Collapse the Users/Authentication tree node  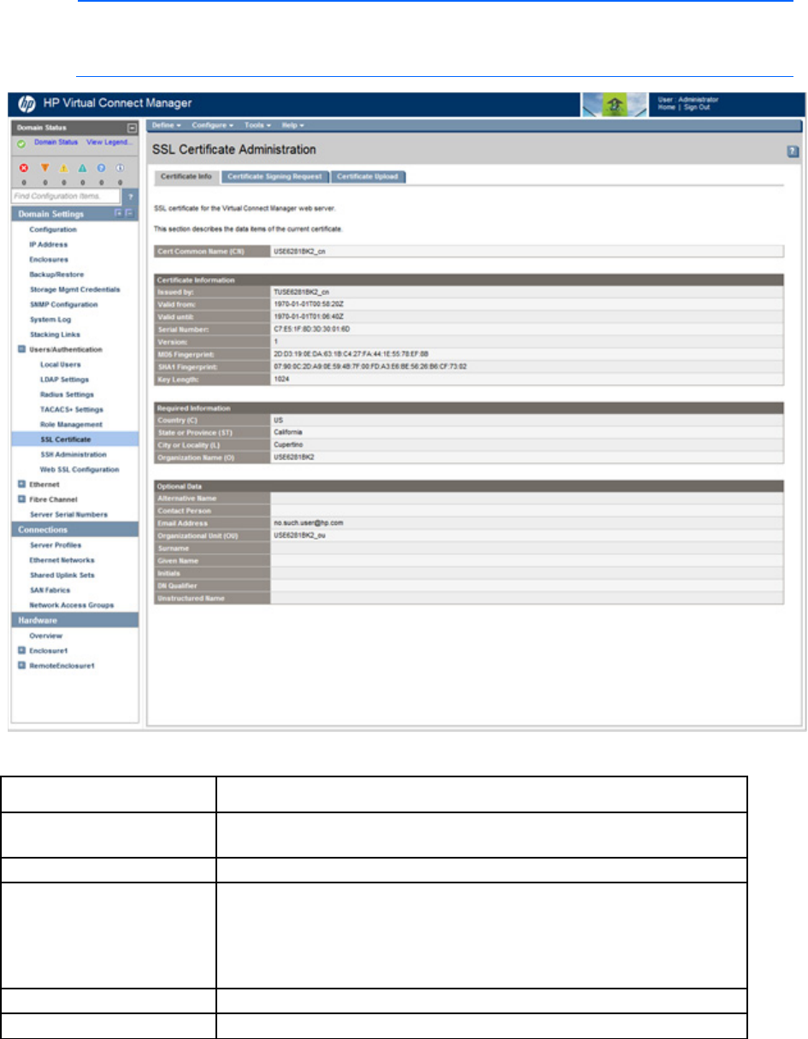21,350
